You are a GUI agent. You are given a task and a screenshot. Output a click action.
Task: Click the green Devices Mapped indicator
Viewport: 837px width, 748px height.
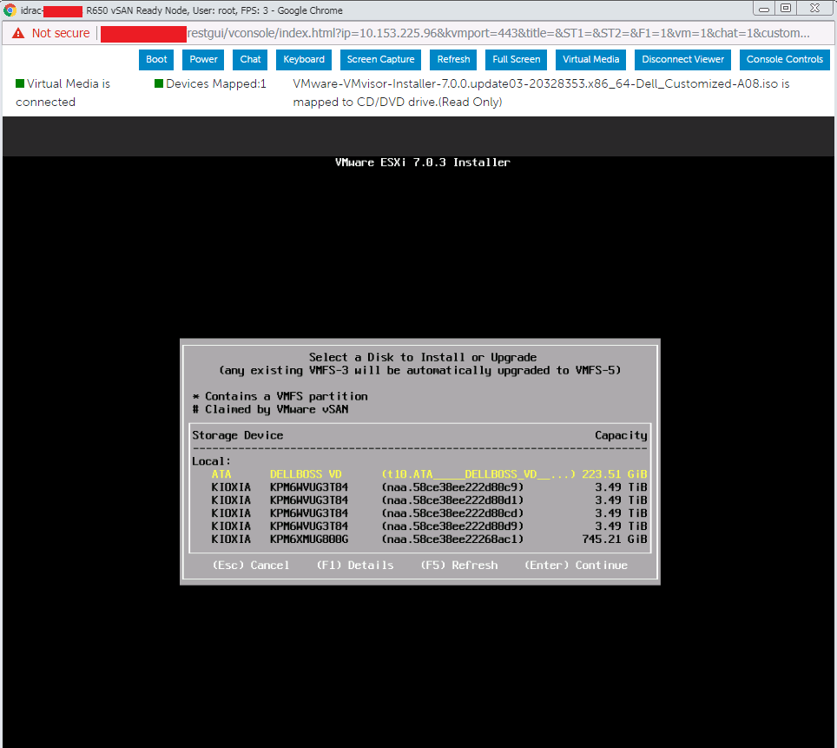[x=159, y=83]
